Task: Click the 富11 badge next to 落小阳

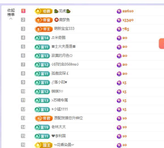Action: [42, 83]
